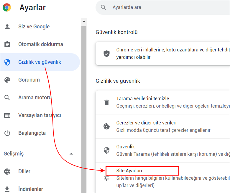
Task: Click the search icon for Arama motoru
Action: 7,98
